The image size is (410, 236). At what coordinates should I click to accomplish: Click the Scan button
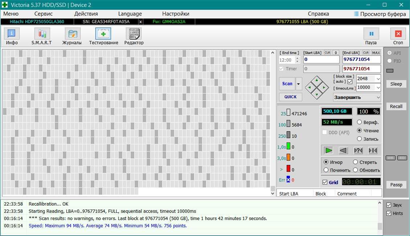click(x=287, y=84)
